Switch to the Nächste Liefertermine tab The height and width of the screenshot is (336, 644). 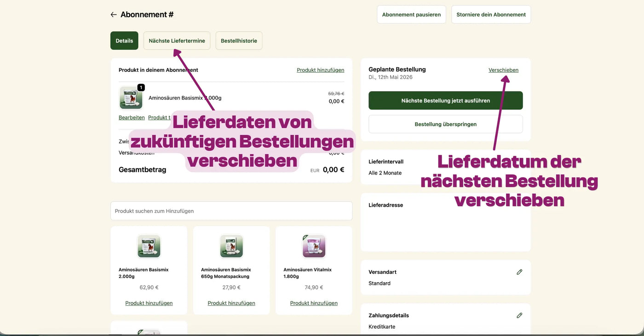[177, 41]
